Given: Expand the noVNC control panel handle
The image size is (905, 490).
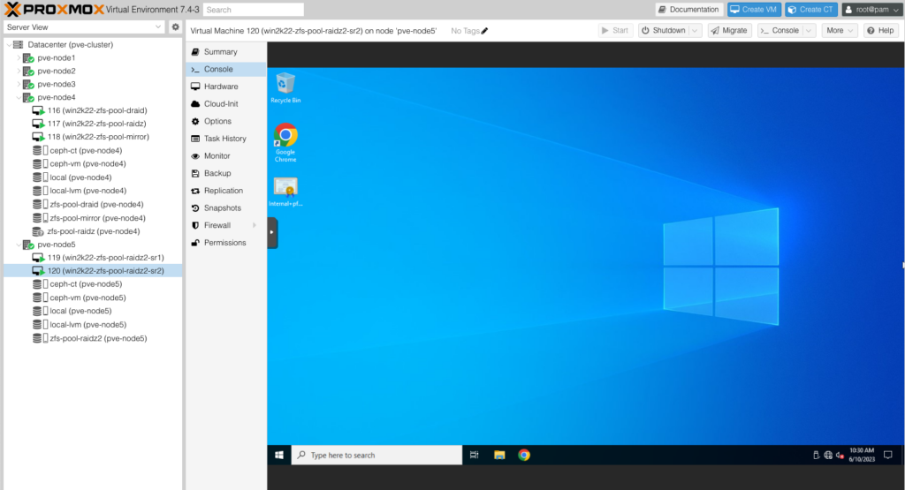Looking at the screenshot, I should tap(272, 233).
